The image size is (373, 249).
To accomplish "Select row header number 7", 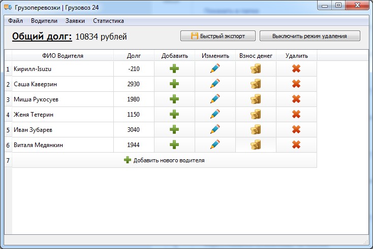I will tap(8, 160).
